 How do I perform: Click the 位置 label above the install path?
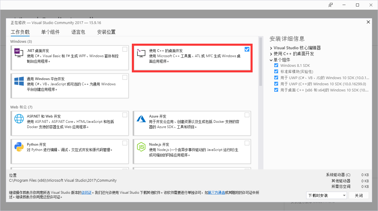(13, 175)
